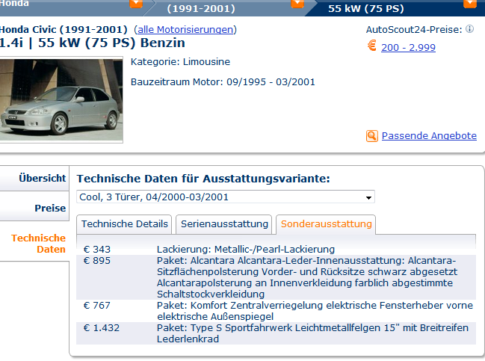Click the '€ 895' price cell
The image size is (485, 361).
coord(97,260)
